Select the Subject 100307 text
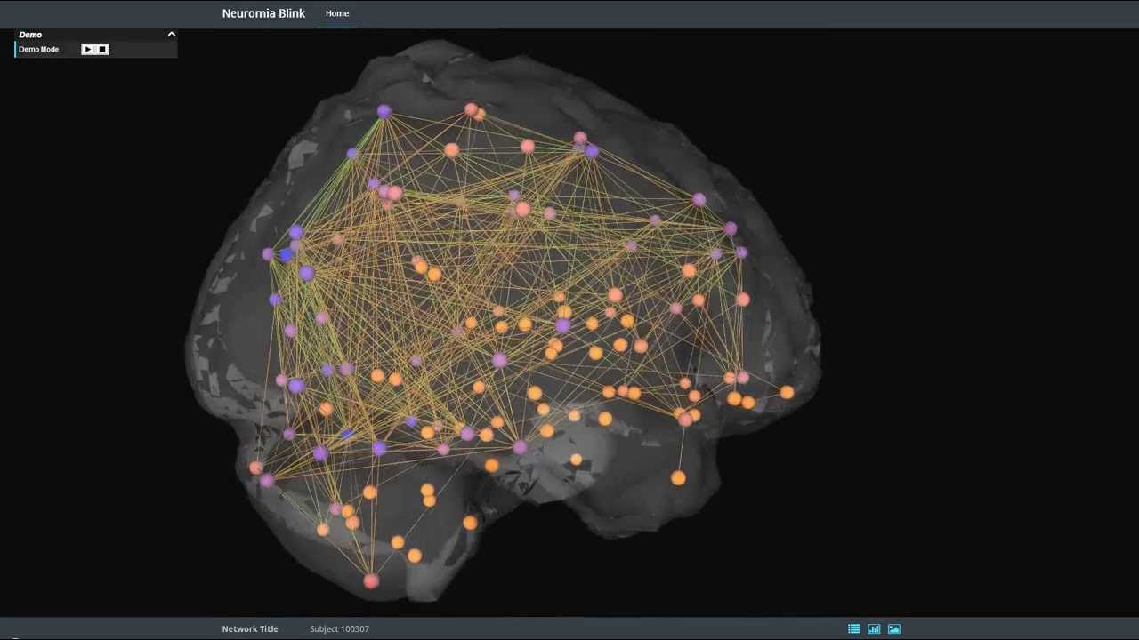 (x=339, y=628)
